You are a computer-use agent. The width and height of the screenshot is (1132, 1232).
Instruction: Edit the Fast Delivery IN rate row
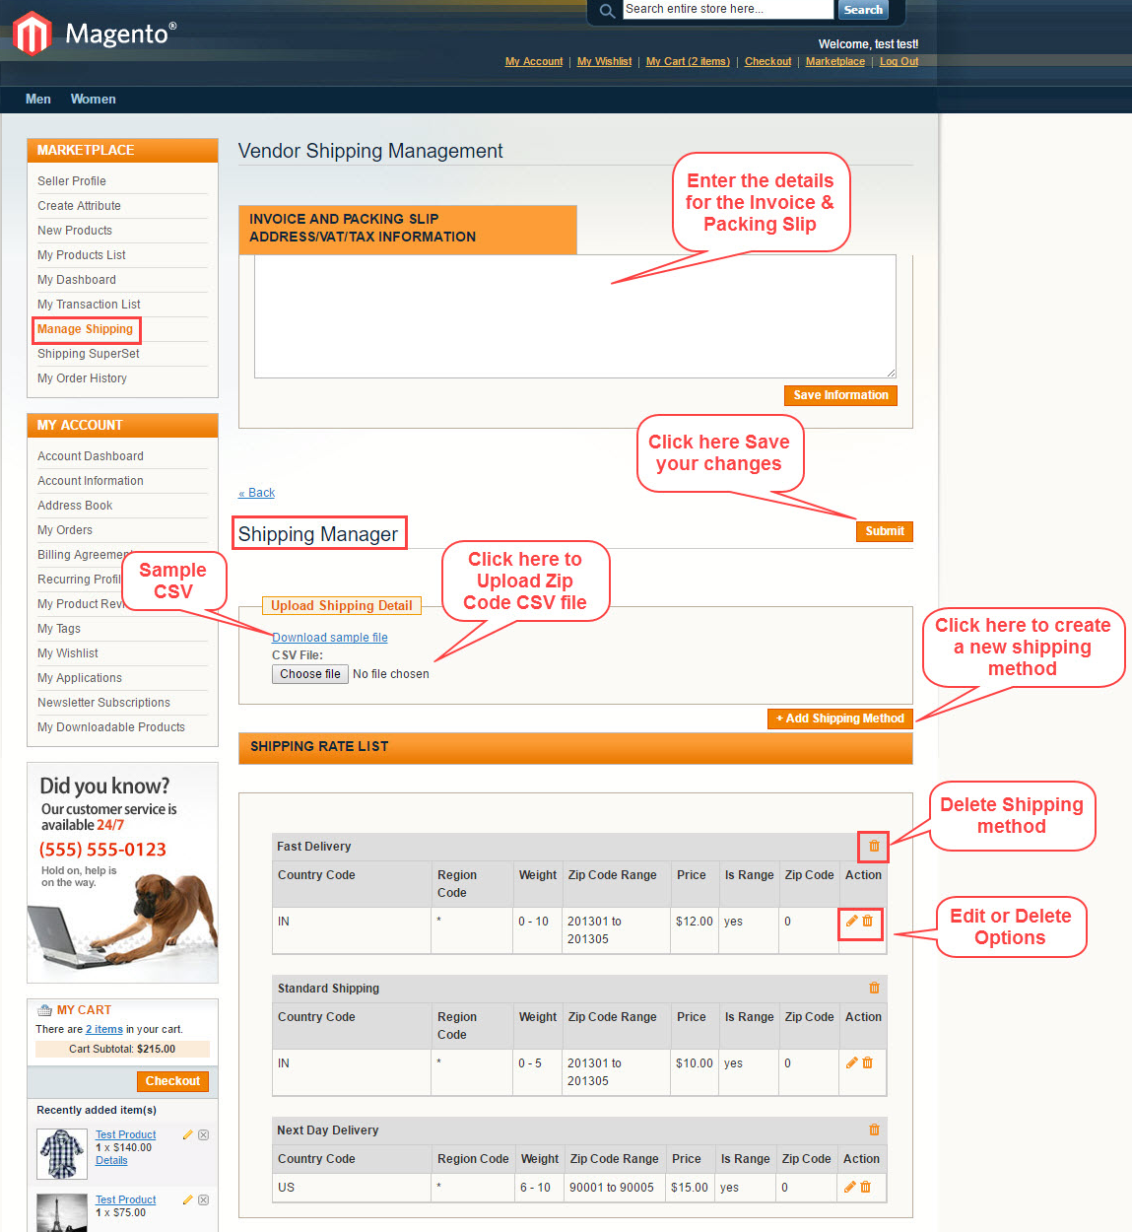click(x=851, y=921)
